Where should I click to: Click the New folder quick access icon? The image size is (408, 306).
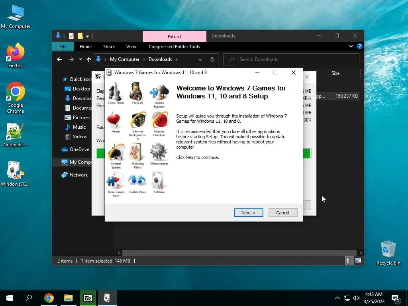coord(80,36)
